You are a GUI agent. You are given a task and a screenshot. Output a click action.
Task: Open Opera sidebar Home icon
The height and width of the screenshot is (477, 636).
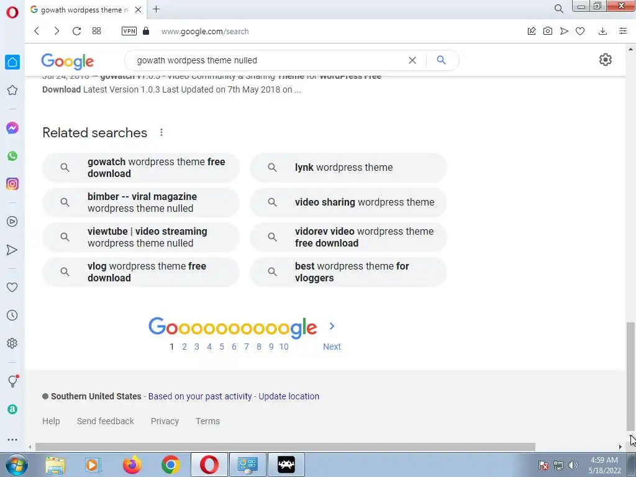[12, 62]
